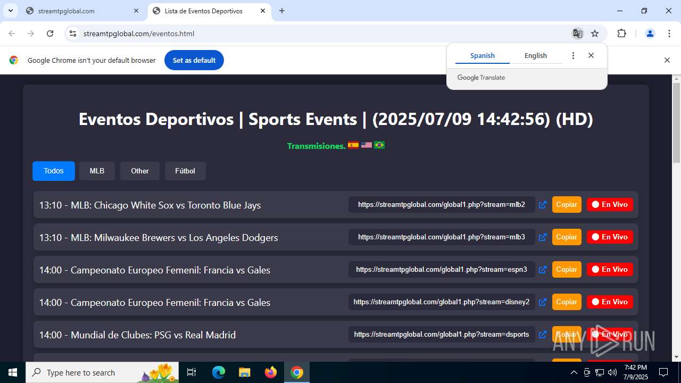Go back to the previous page
The height and width of the screenshot is (383, 681).
click(12, 34)
